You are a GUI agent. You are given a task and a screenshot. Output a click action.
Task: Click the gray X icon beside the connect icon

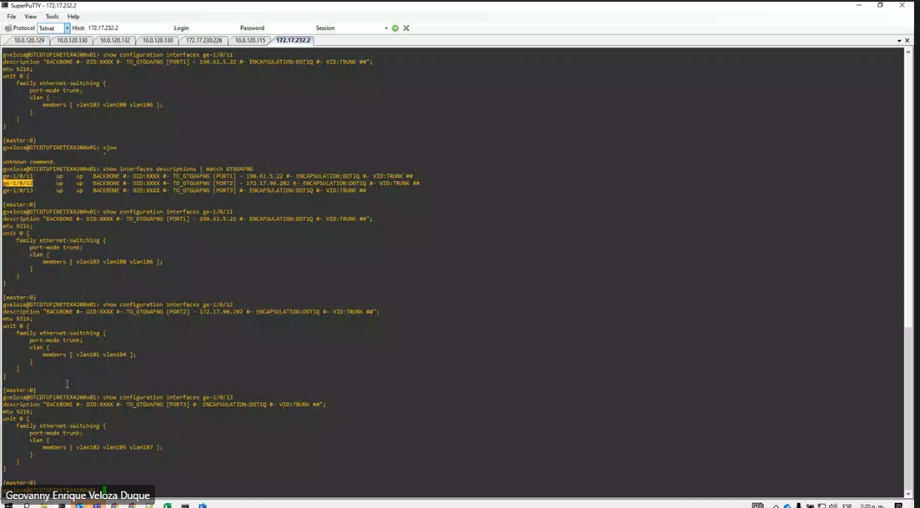[406, 28]
